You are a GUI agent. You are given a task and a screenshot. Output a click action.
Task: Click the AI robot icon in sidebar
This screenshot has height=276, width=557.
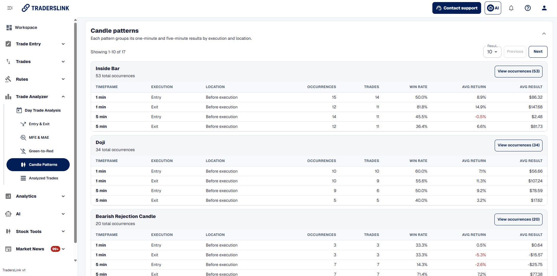coord(8,214)
